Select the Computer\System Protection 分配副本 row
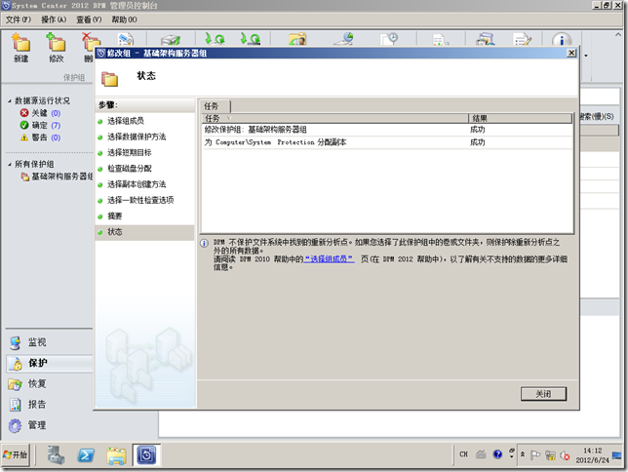Image resolution: width=628 pixels, height=472 pixels. pos(387,142)
